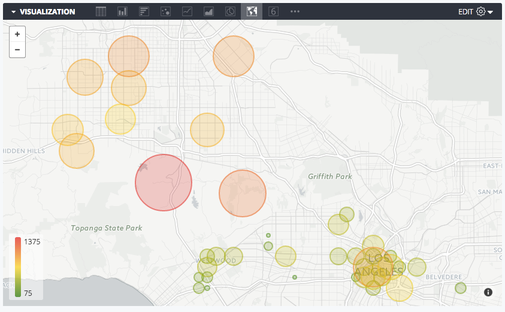The height and width of the screenshot is (312, 505).
Task: Open the EDIT gear settings dropdown
Action: coord(484,11)
